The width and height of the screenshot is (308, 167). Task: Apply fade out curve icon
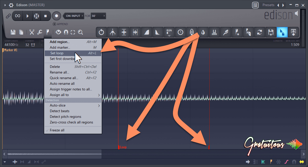[158, 32]
